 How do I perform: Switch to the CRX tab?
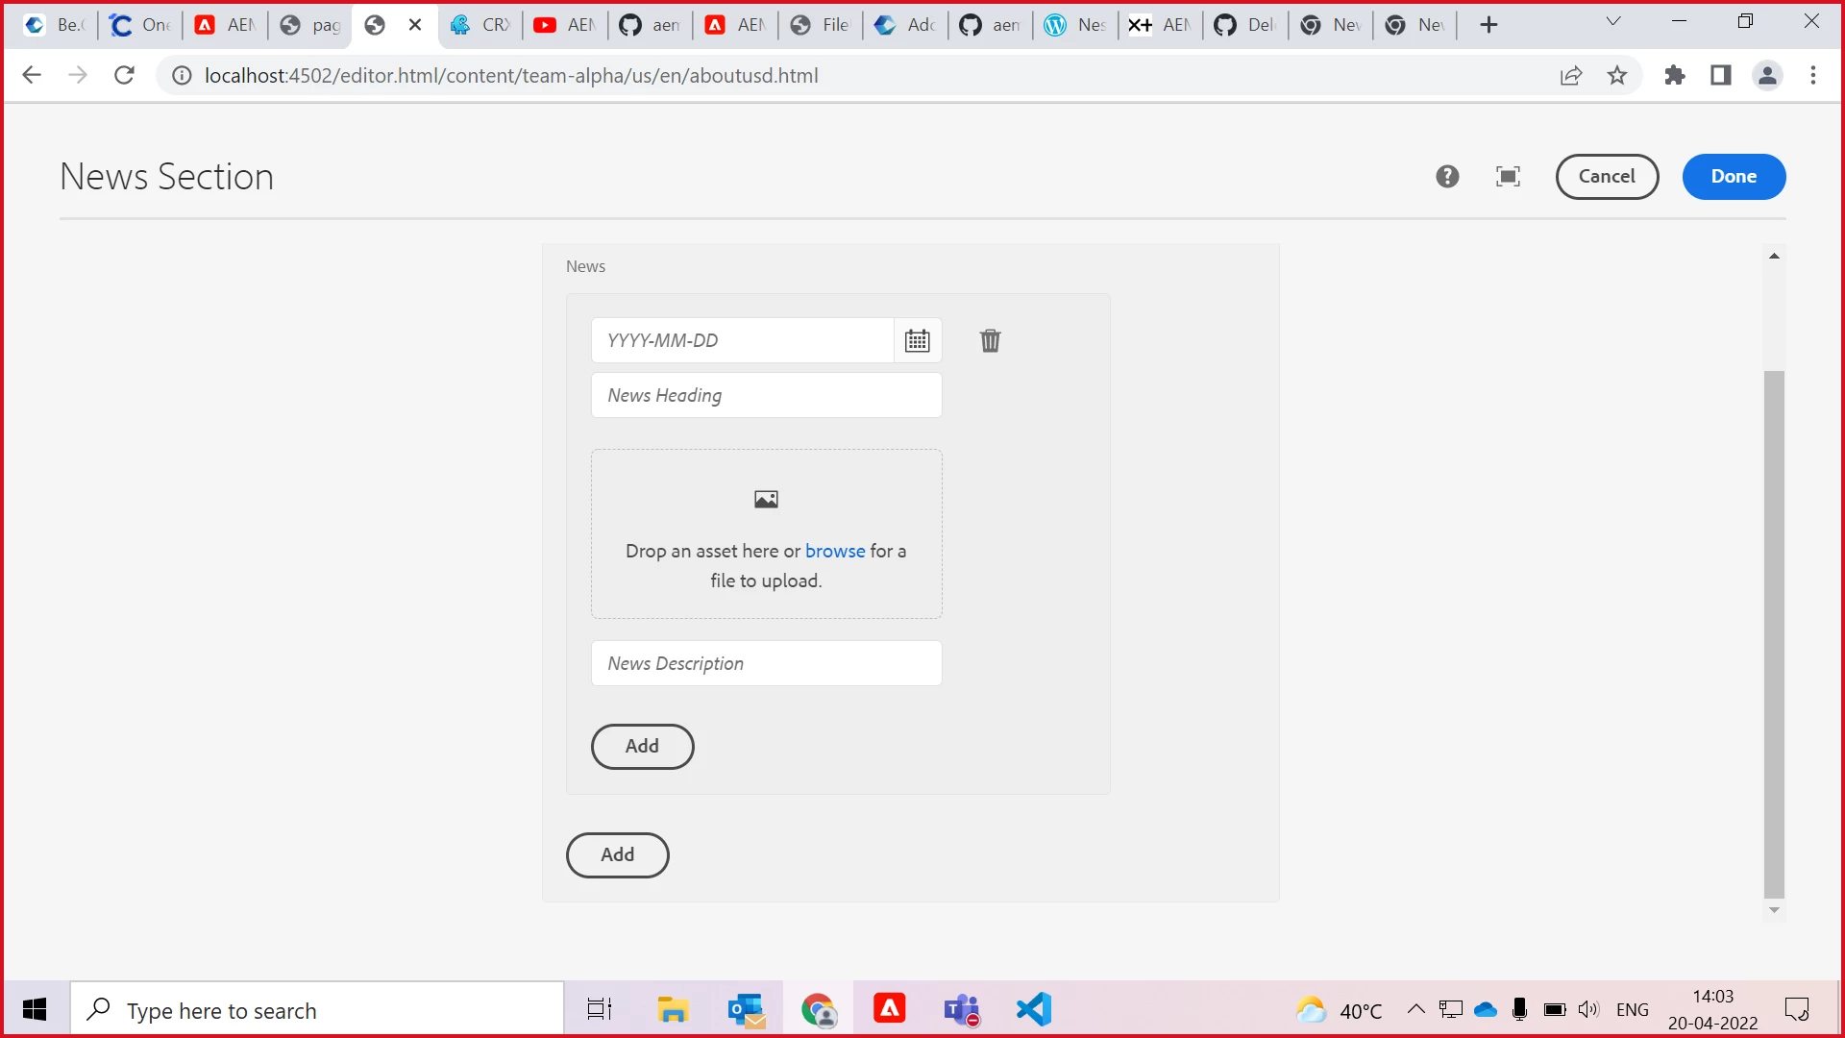point(480,25)
